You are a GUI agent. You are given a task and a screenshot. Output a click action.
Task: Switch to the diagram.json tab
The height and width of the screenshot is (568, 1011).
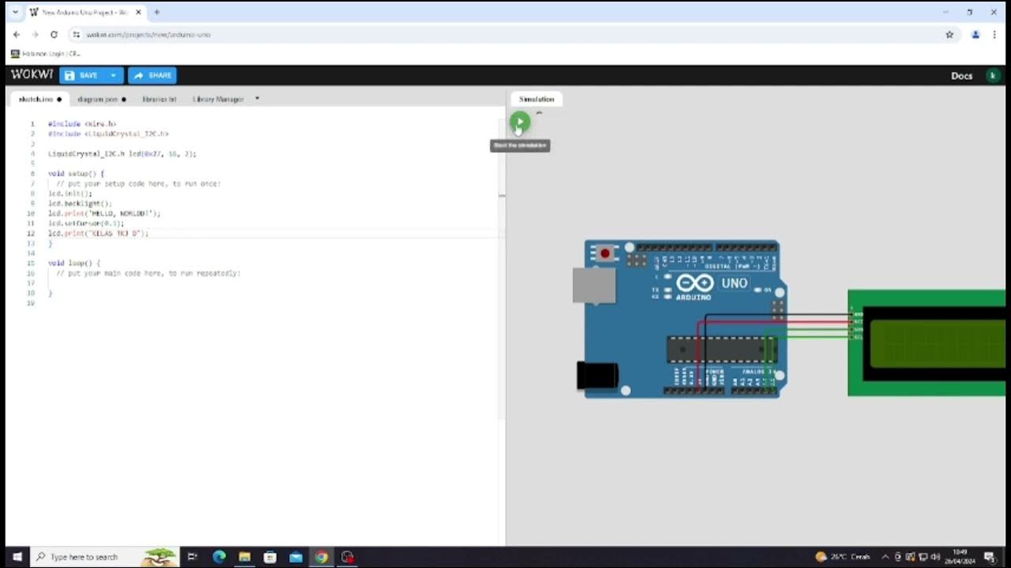click(101, 99)
